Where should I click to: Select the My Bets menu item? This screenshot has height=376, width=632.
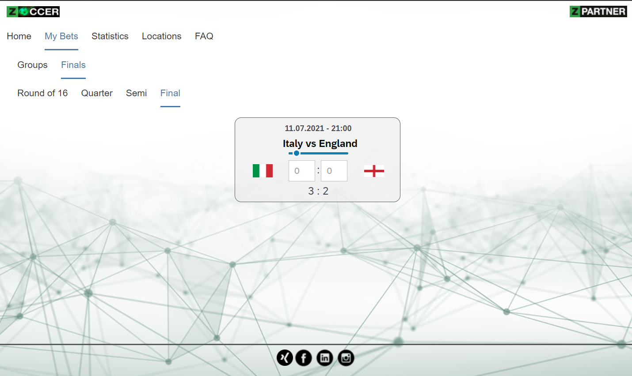(61, 36)
